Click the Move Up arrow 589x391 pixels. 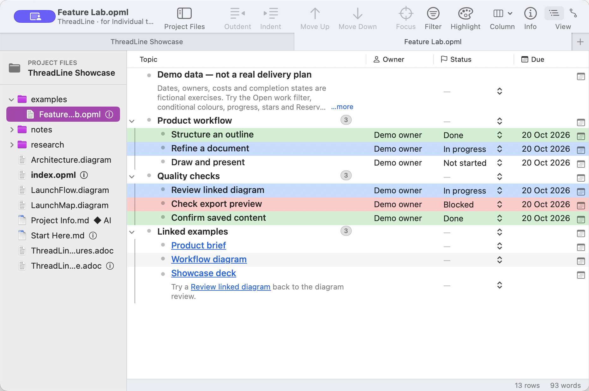coord(315,14)
